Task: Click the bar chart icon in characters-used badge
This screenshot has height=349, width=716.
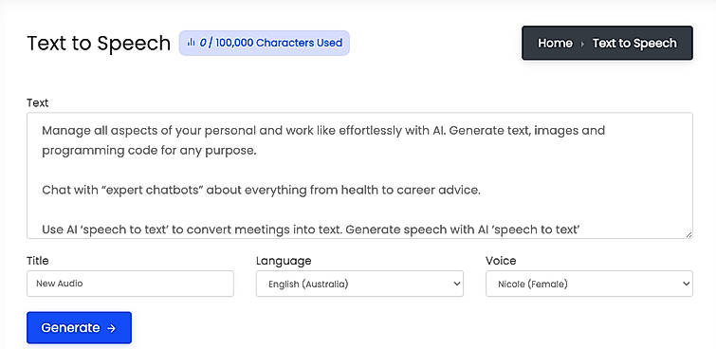Action: [191, 43]
